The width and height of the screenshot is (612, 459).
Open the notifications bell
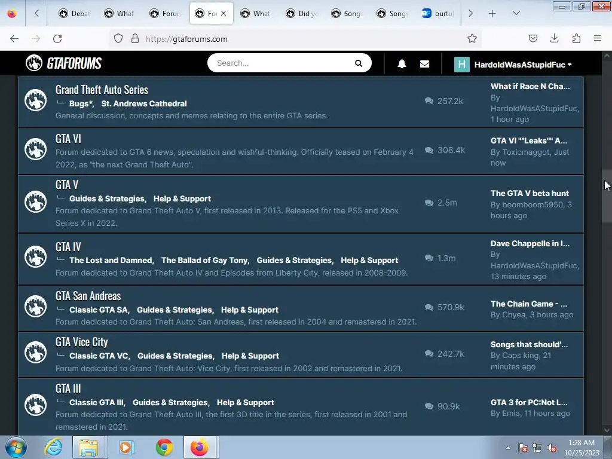[x=402, y=64]
